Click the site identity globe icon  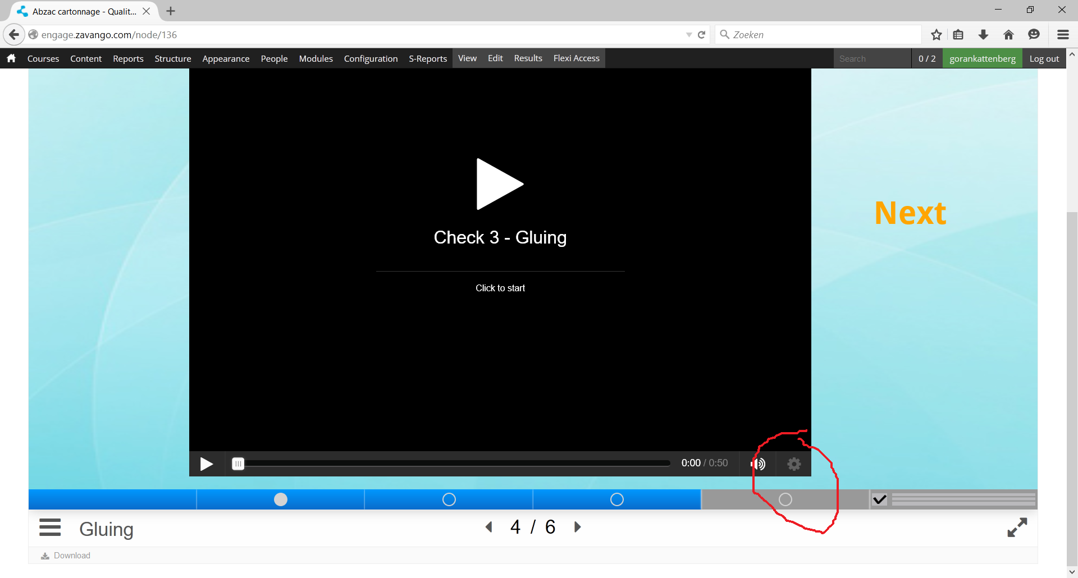point(33,35)
